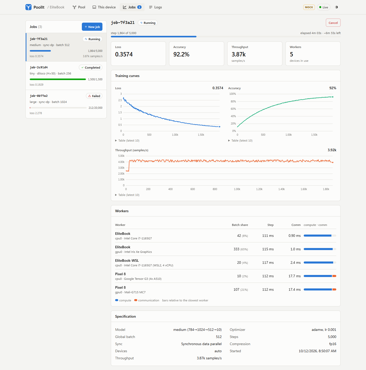
Task: Expand the Throughput chart table (latest 10)
Action: click(x=127, y=195)
